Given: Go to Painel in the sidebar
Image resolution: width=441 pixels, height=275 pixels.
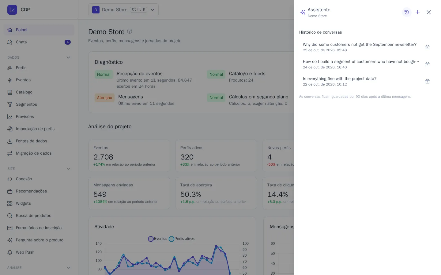Looking at the screenshot, I should click(x=39, y=30).
